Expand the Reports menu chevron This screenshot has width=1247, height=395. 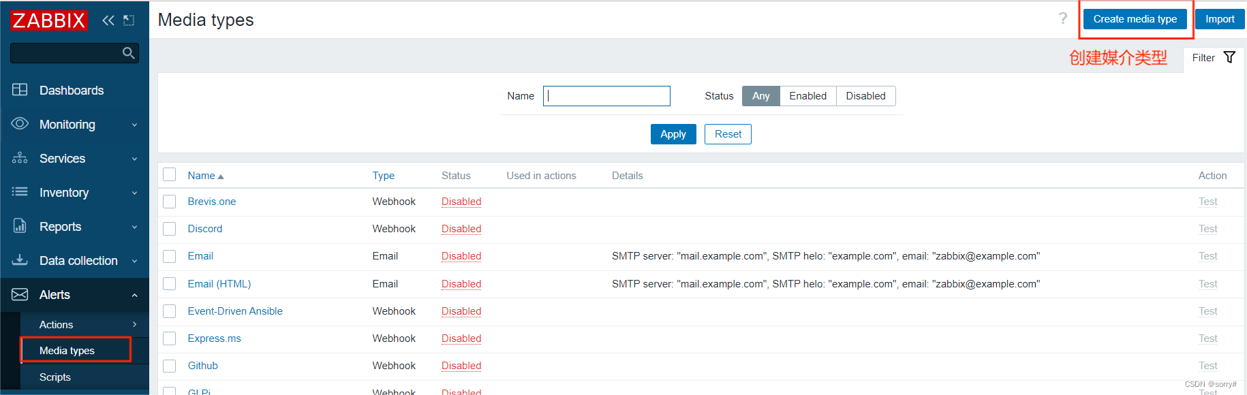(134, 227)
